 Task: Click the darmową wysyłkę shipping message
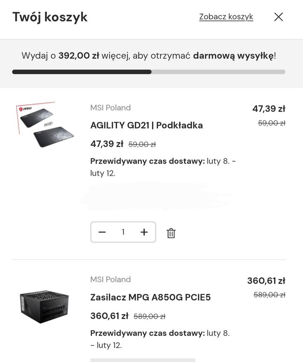(x=149, y=56)
